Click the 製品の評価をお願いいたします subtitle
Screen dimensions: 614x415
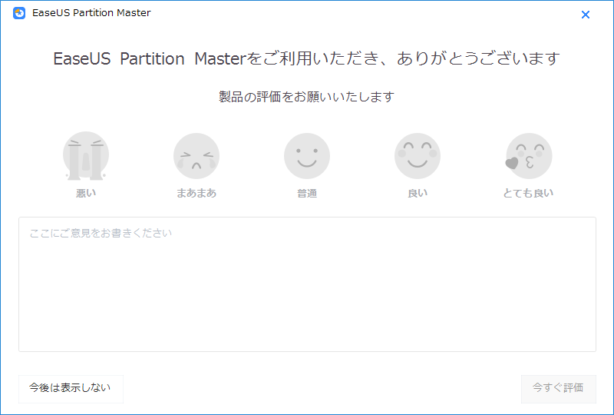coord(306,97)
